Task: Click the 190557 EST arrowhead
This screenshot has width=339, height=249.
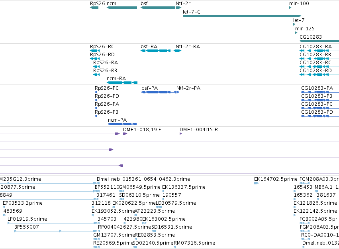Action: pos(163,199)
